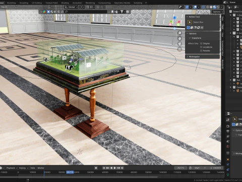Open the viewport Options dropdown

[x=218, y=12]
